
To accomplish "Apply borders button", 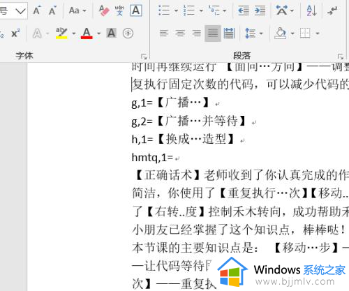I will tap(305, 33).
